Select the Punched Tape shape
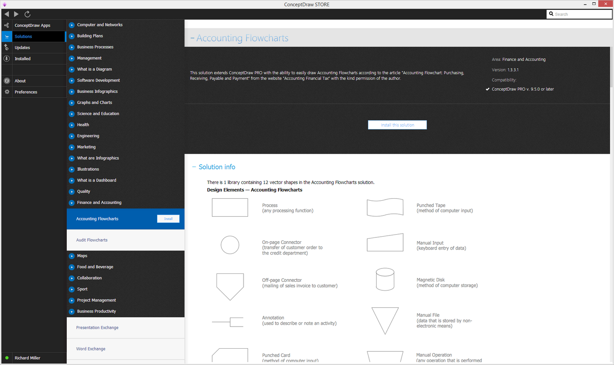The image size is (614, 365). click(x=385, y=208)
